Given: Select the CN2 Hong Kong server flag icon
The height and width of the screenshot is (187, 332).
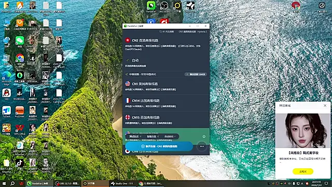Looking at the screenshot, I should 128,40.
